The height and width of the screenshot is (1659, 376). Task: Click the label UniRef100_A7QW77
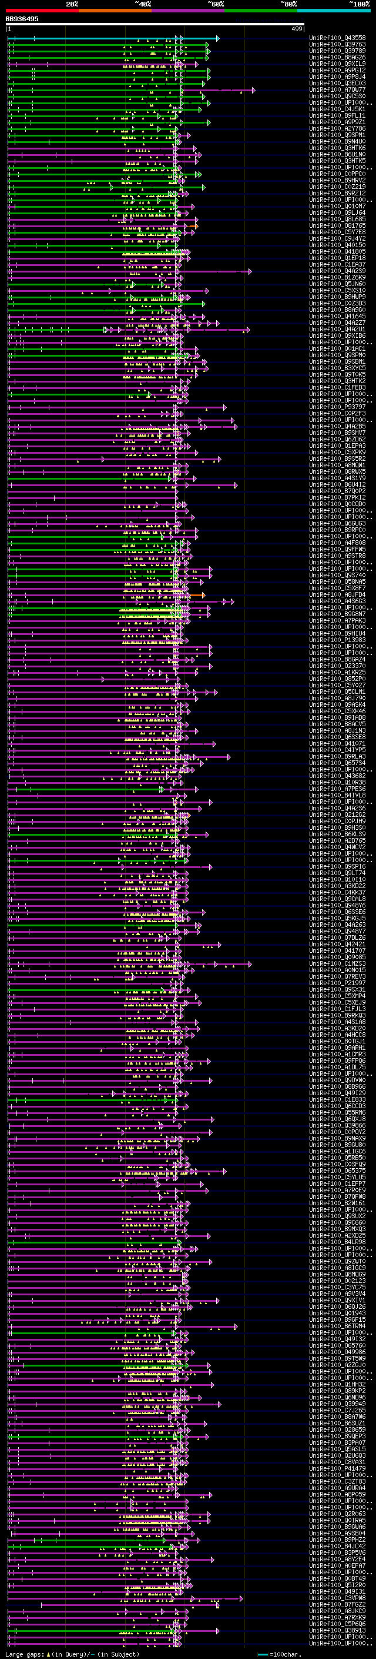click(x=337, y=89)
